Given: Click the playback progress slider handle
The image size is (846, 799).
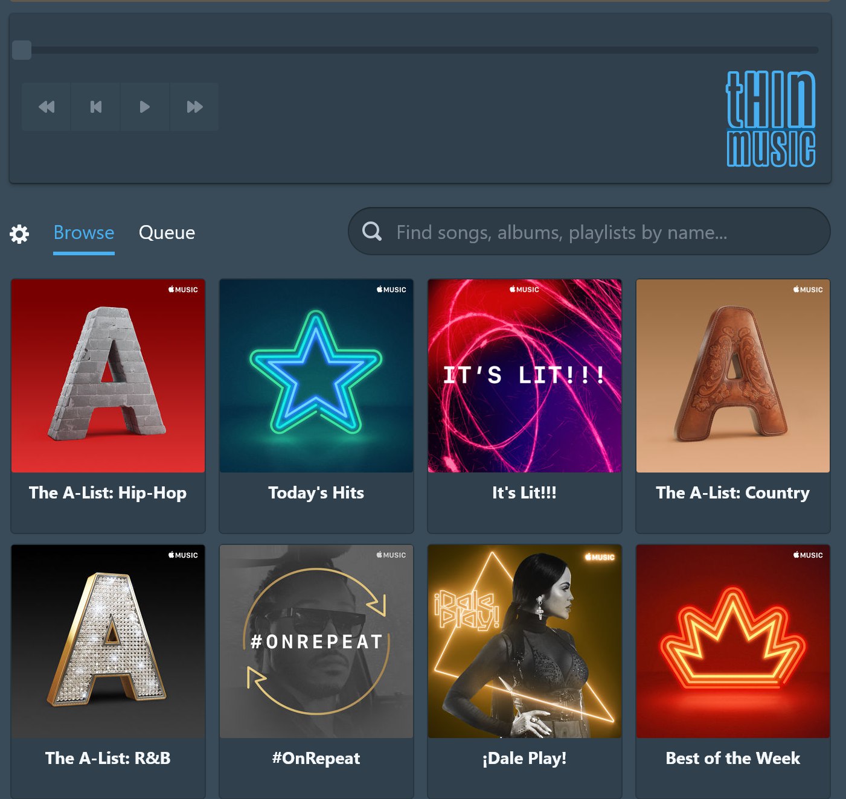Looking at the screenshot, I should [x=22, y=50].
